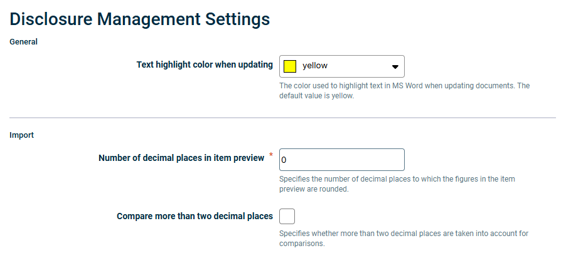Open dropdown via the black caret arrow
This screenshot has width=561, height=263.
click(x=395, y=67)
